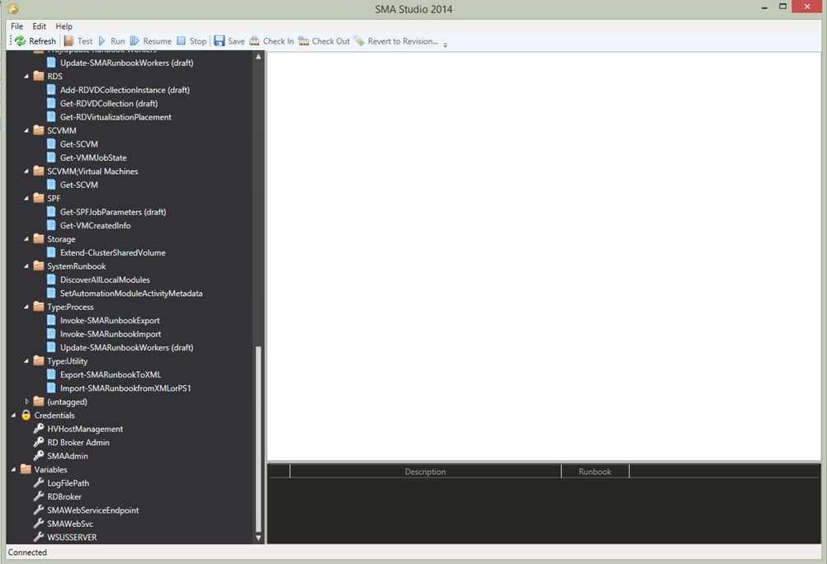The image size is (827, 564).
Task: Click the Description column header
Action: point(425,471)
